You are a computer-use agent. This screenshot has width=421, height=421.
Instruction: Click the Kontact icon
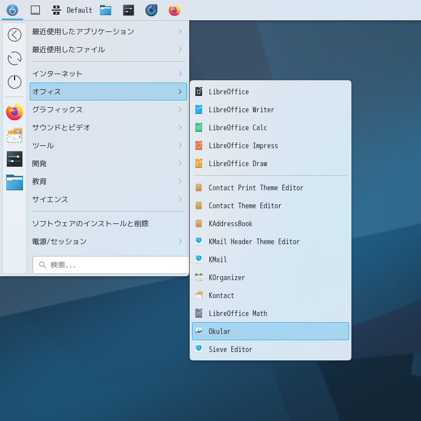(x=199, y=295)
